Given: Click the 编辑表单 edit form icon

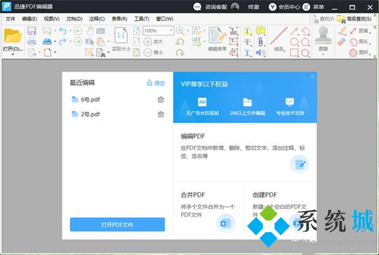Looking at the screenshot, I should click(x=217, y=39).
